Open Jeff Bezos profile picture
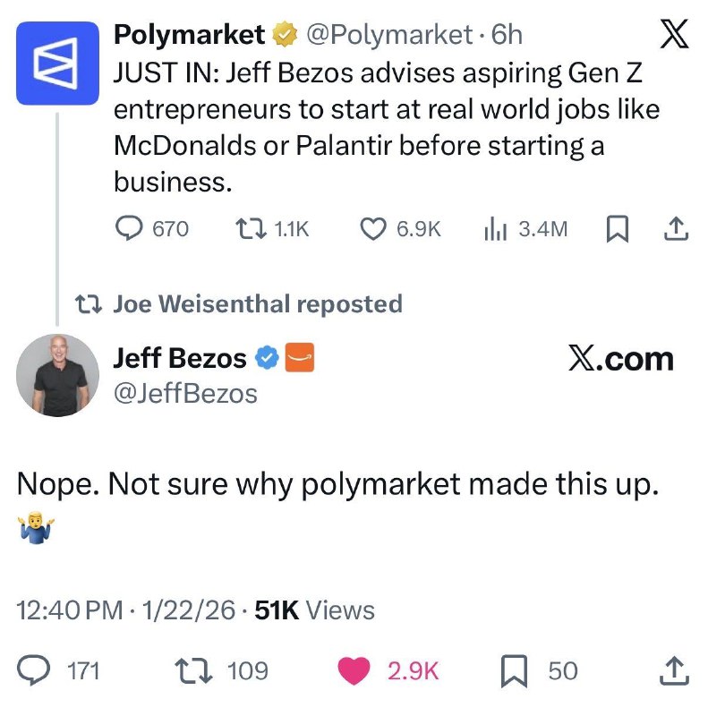Image resolution: width=708 pixels, height=716 pixels. click(x=58, y=375)
